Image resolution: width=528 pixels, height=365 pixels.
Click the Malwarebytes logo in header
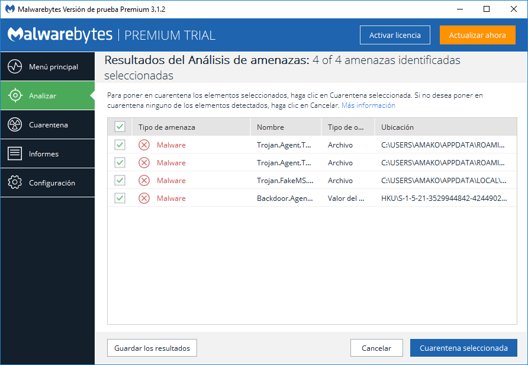pyautogui.click(x=60, y=35)
